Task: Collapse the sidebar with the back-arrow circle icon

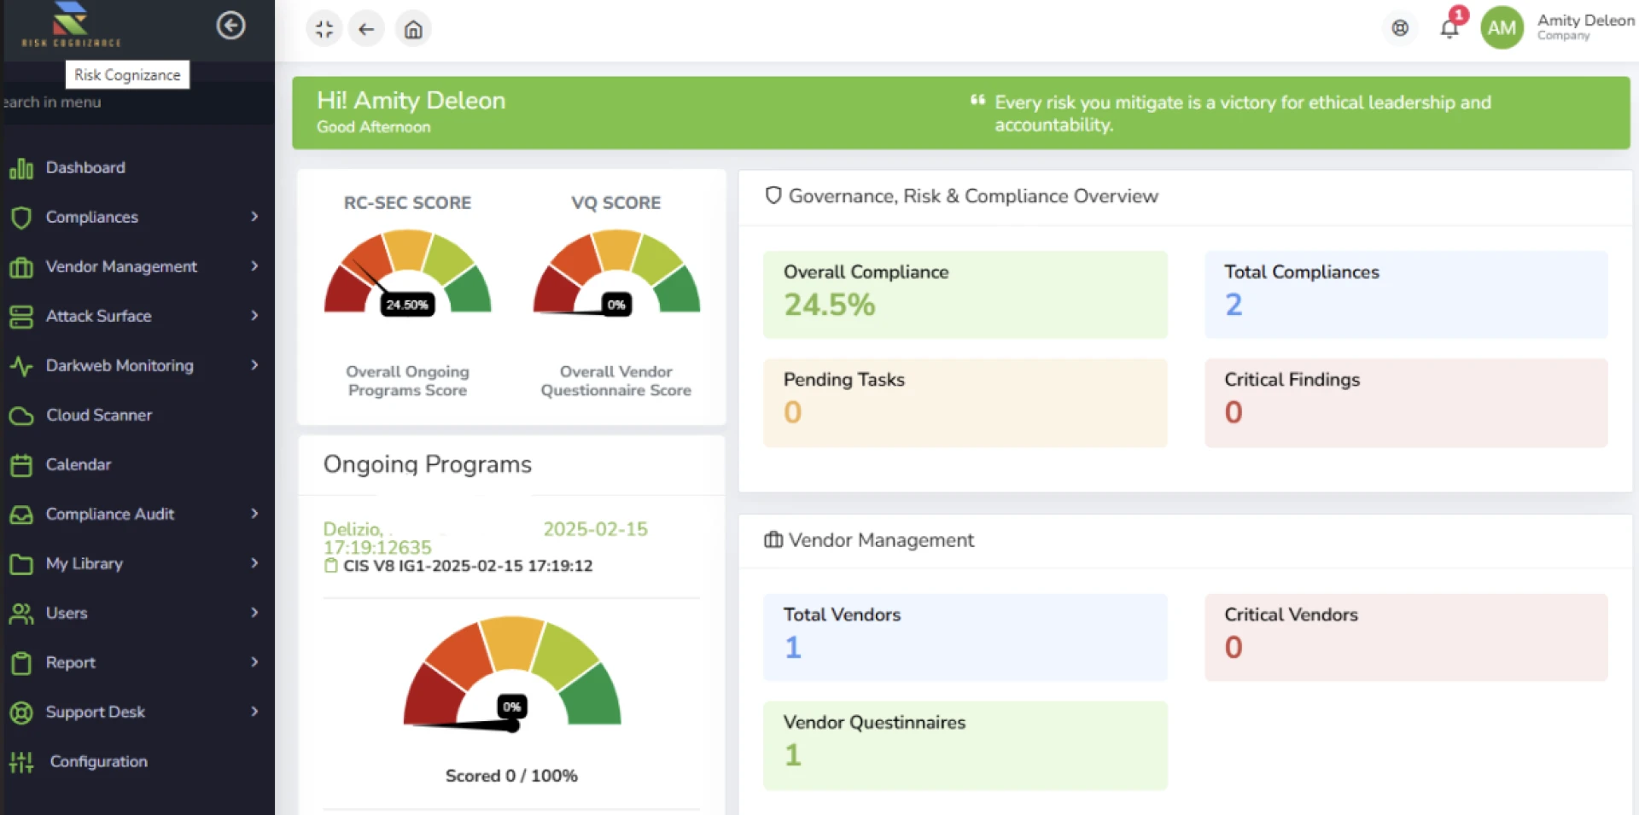Action: point(230,26)
